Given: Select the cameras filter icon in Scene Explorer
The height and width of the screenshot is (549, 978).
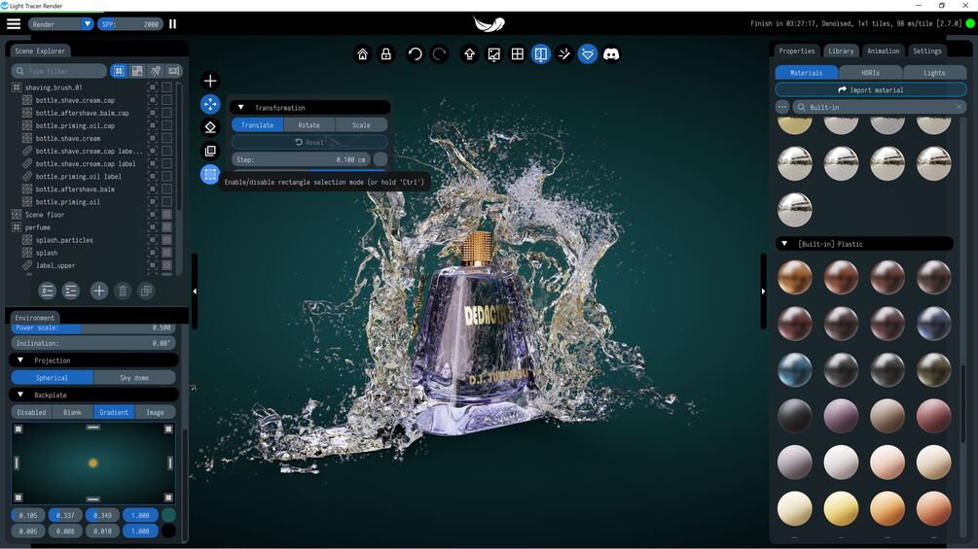Looking at the screenshot, I should click(174, 71).
